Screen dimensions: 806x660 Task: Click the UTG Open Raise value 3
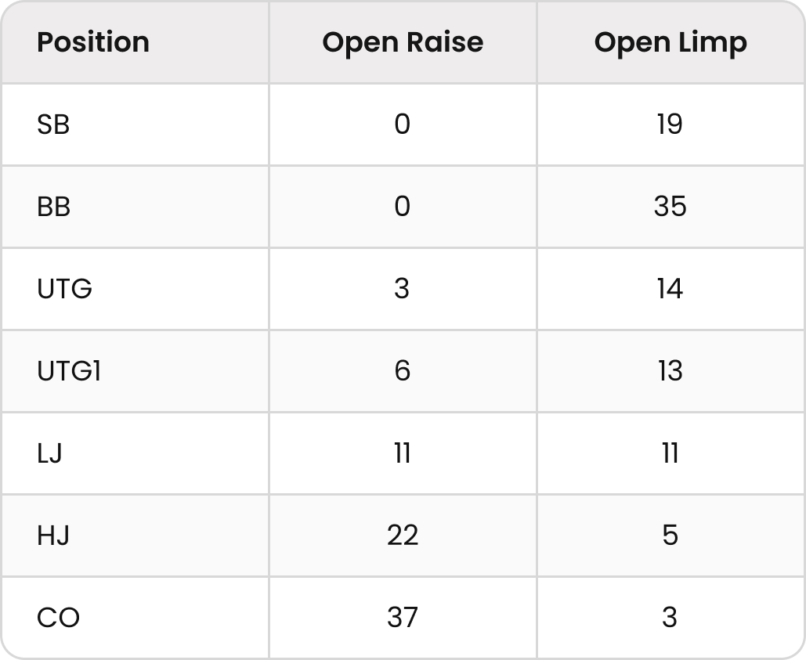pyautogui.click(x=402, y=289)
